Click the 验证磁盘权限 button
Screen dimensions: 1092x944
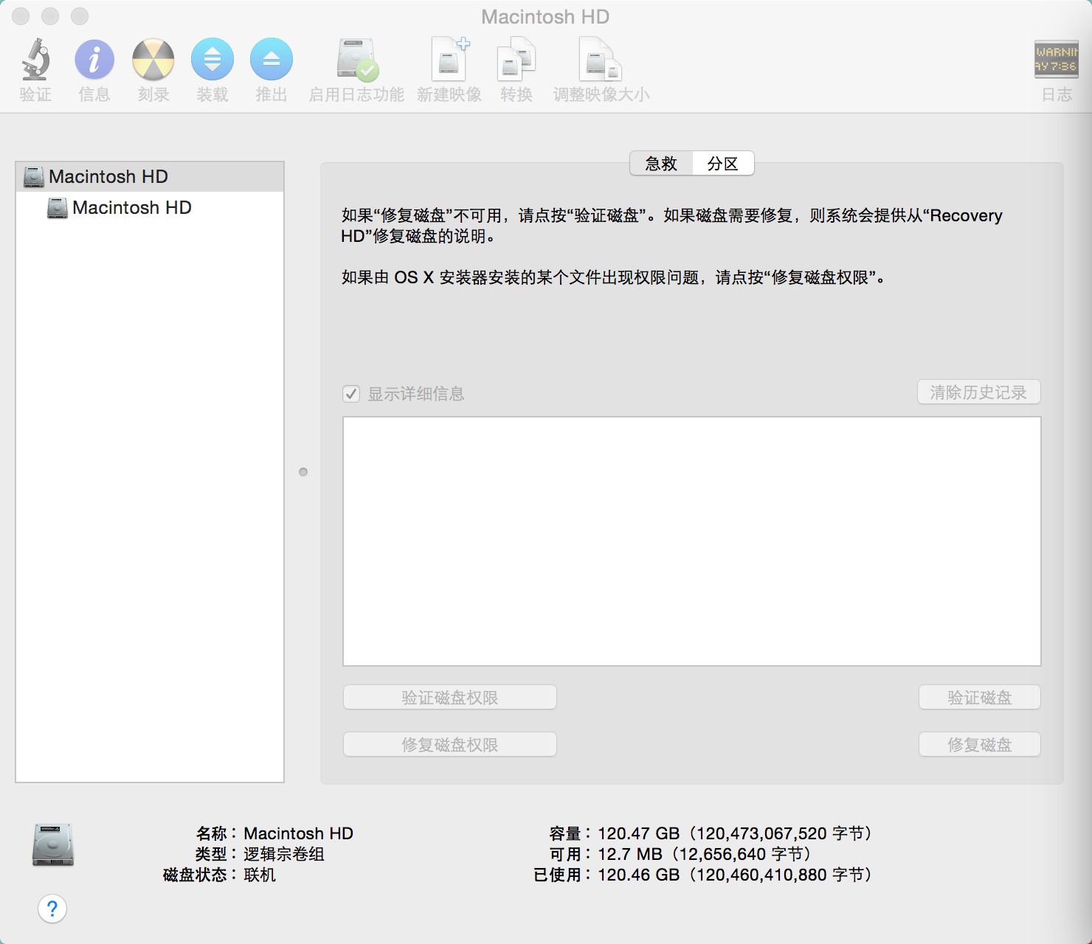point(450,698)
